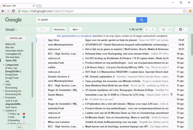Click the OPSTELLEN compose button
Image resolution: width=193 pixels, height=130 pixels.
16,38
